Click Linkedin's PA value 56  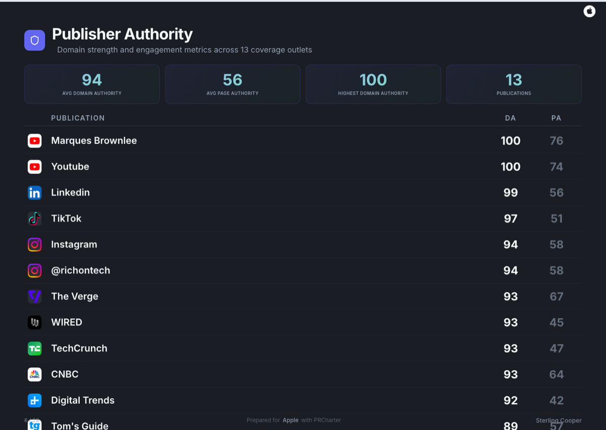(x=557, y=193)
